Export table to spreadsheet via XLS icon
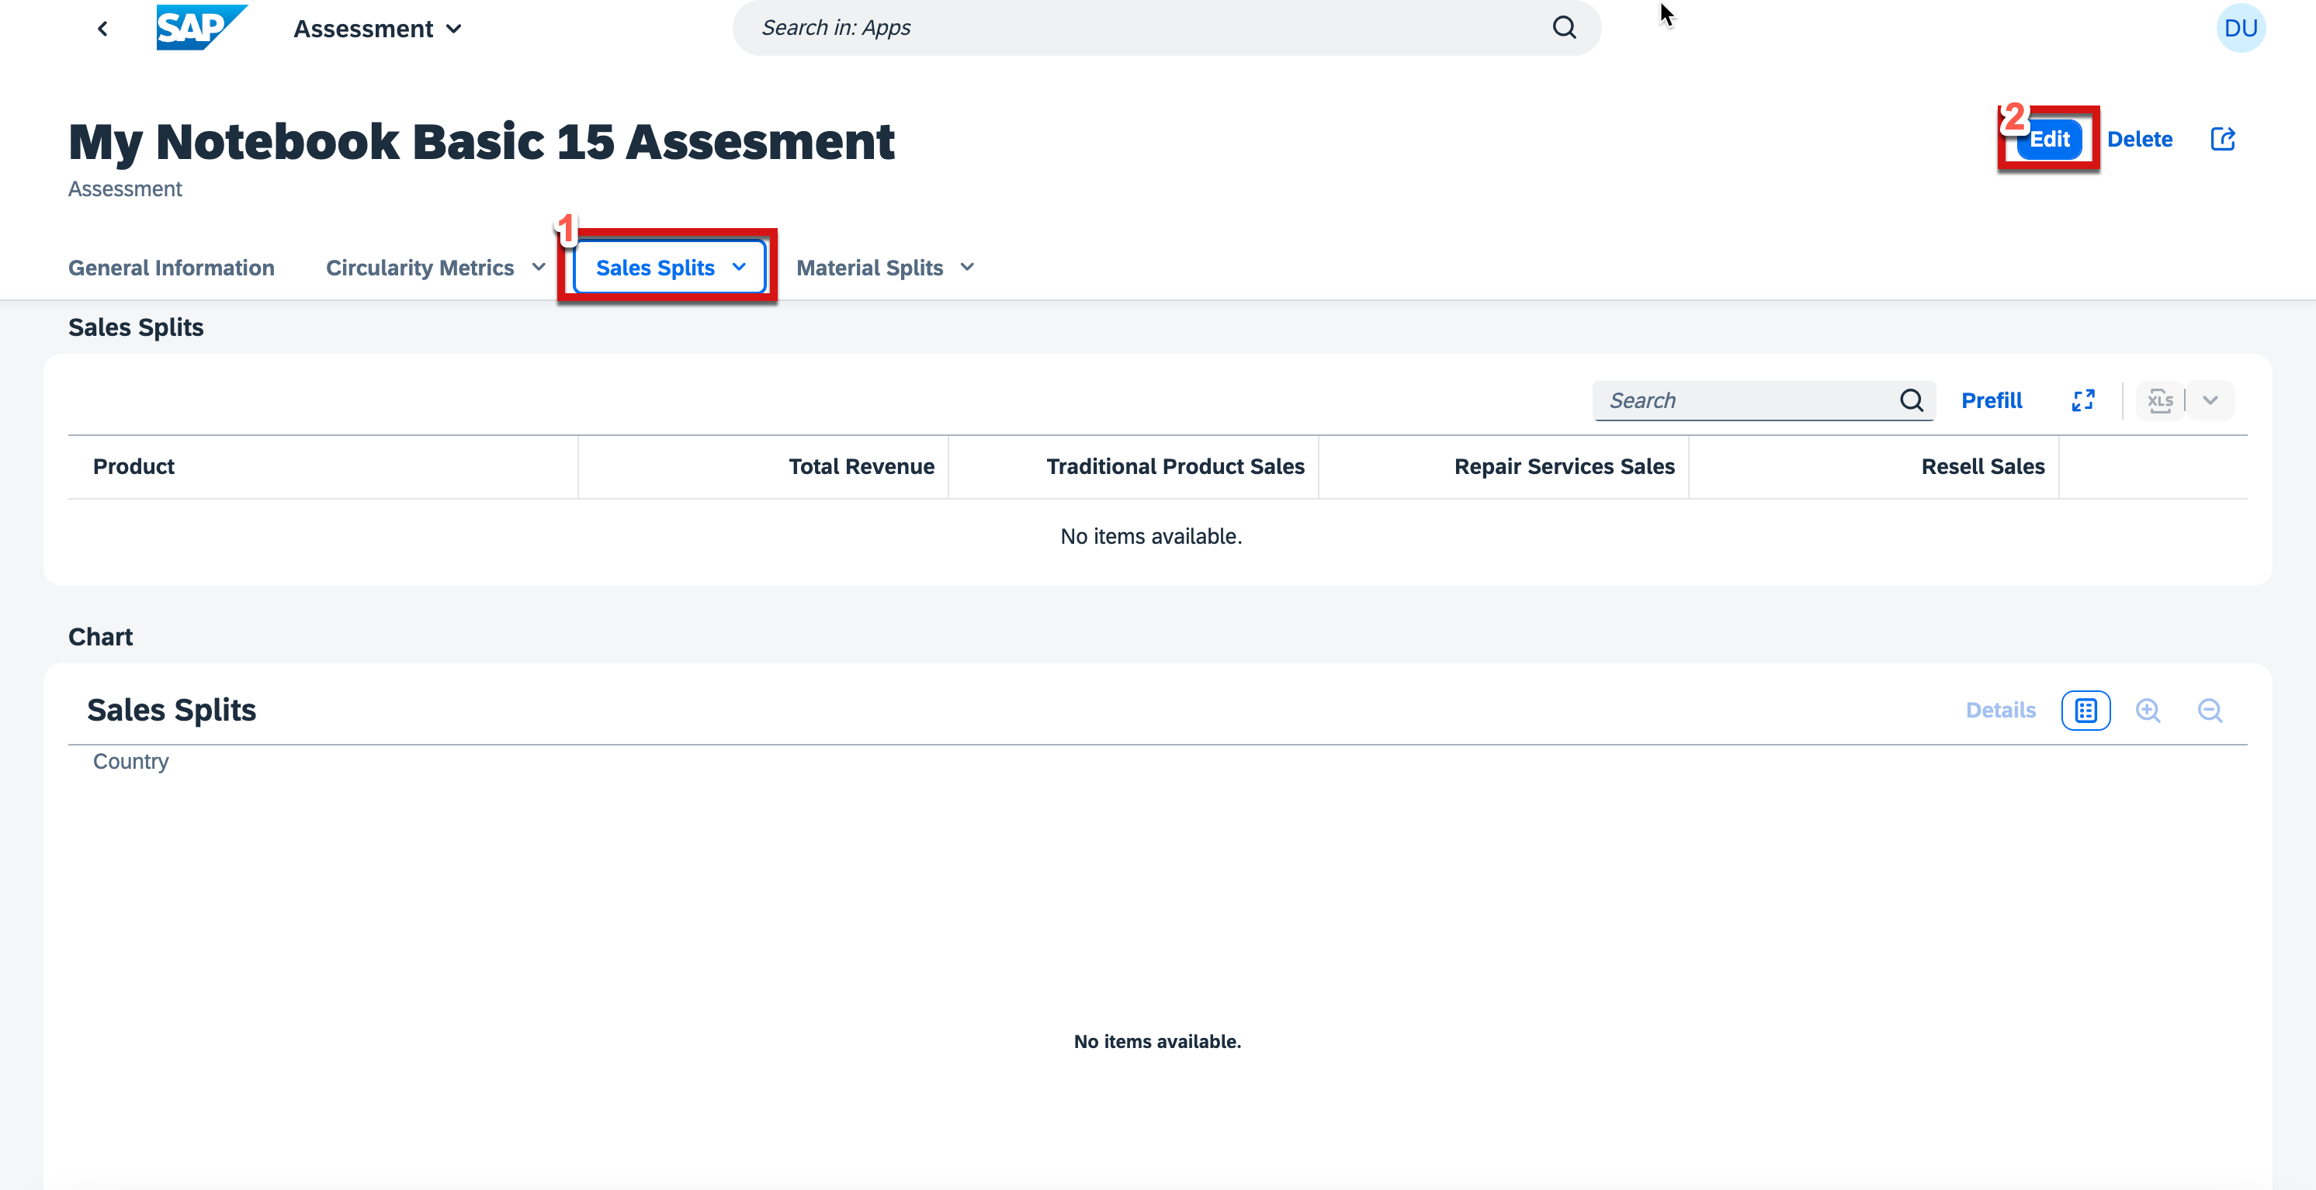Image resolution: width=2316 pixels, height=1190 pixels. coord(2161,401)
